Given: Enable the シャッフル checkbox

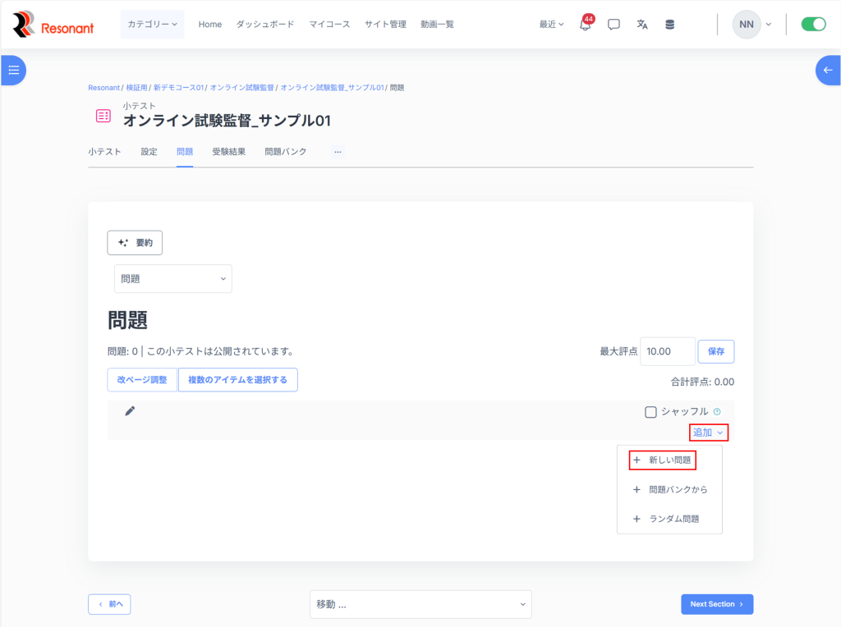Looking at the screenshot, I should [650, 412].
